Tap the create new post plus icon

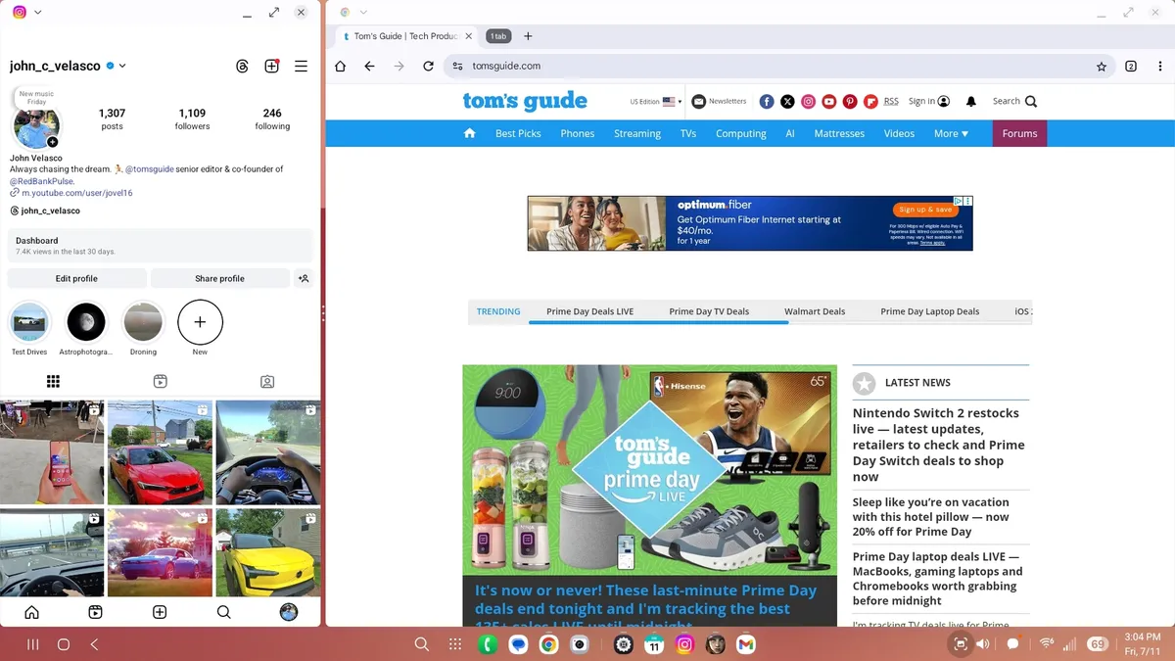point(272,67)
